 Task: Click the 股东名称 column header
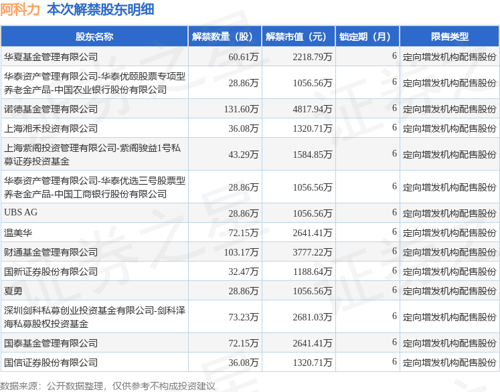pyautogui.click(x=94, y=37)
